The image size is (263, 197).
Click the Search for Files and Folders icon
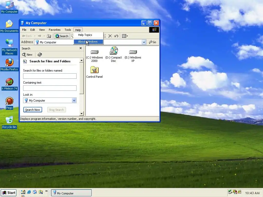coord(25,62)
